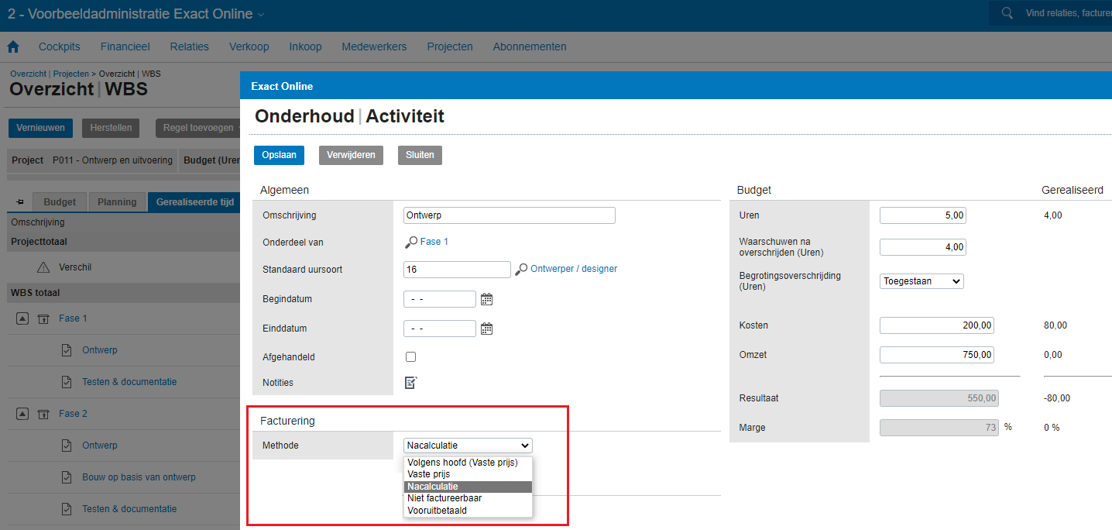The height and width of the screenshot is (530, 1112).
Task: Open the Einddatum calendar picker
Action: pos(486,329)
